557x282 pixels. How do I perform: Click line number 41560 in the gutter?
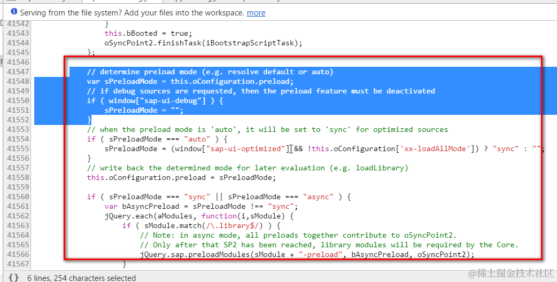point(18,197)
